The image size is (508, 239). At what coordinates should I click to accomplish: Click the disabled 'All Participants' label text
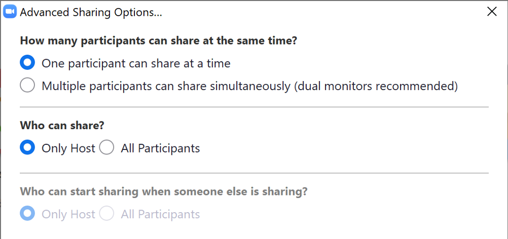tap(160, 214)
